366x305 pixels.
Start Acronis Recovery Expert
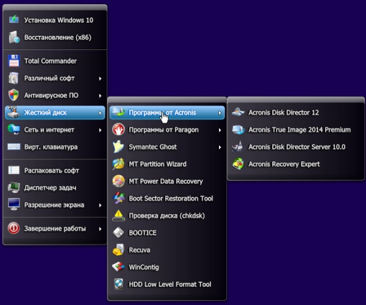coord(296,164)
